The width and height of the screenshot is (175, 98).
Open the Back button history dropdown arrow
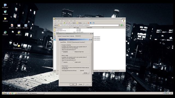[x=59, y=23]
